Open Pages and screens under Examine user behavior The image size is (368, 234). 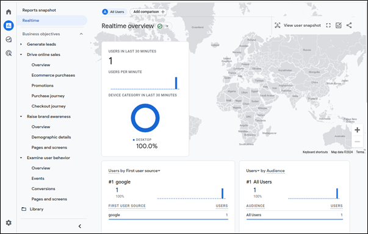coord(49,199)
